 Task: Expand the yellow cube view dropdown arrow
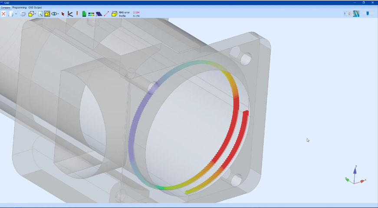click(36, 14)
